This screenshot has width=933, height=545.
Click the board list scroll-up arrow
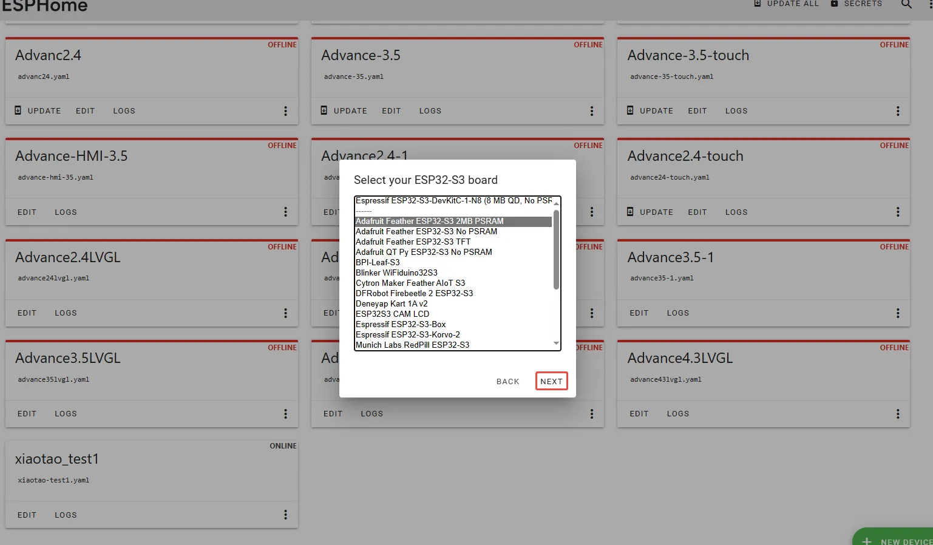coord(556,203)
